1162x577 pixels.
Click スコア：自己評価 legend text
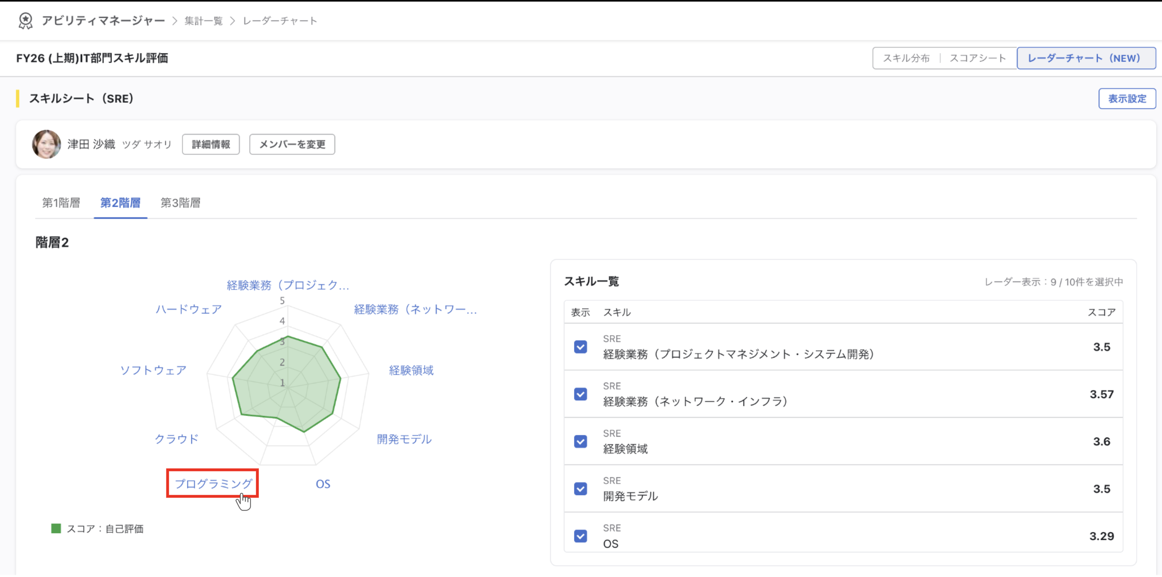105,529
